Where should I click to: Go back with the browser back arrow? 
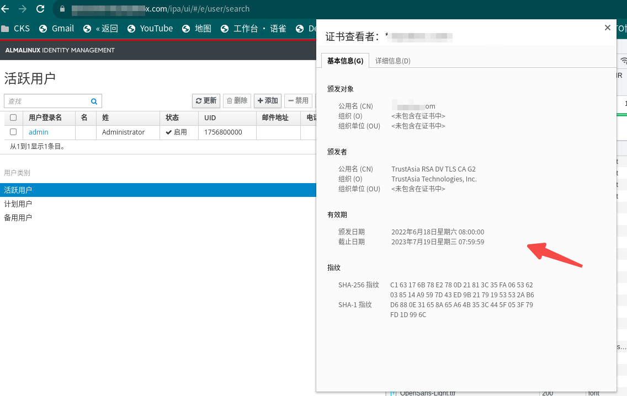(x=5, y=9)
